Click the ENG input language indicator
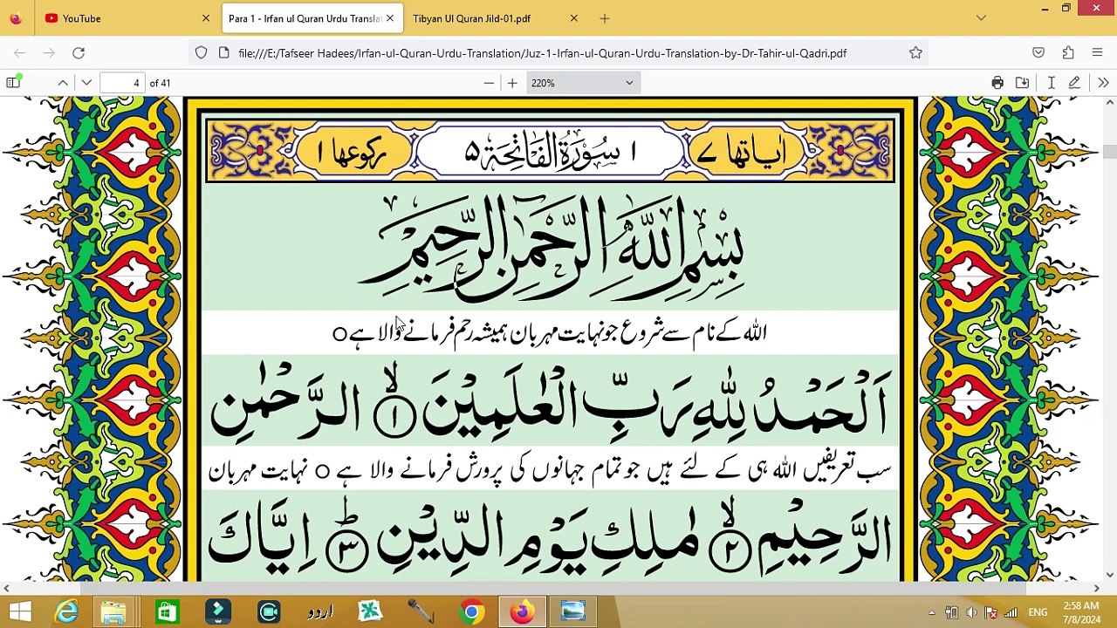The width and height of the screenshot is (1117, 628). pos(1038,612)
